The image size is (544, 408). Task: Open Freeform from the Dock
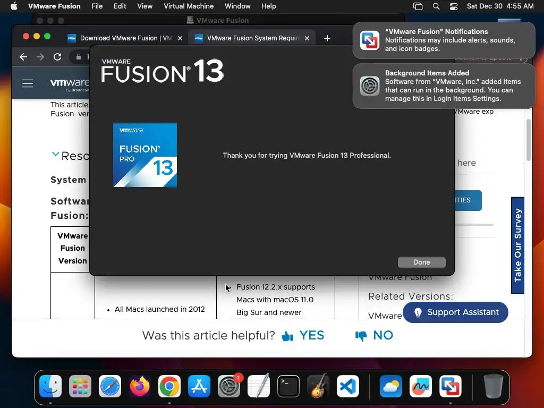coord(421,386)
